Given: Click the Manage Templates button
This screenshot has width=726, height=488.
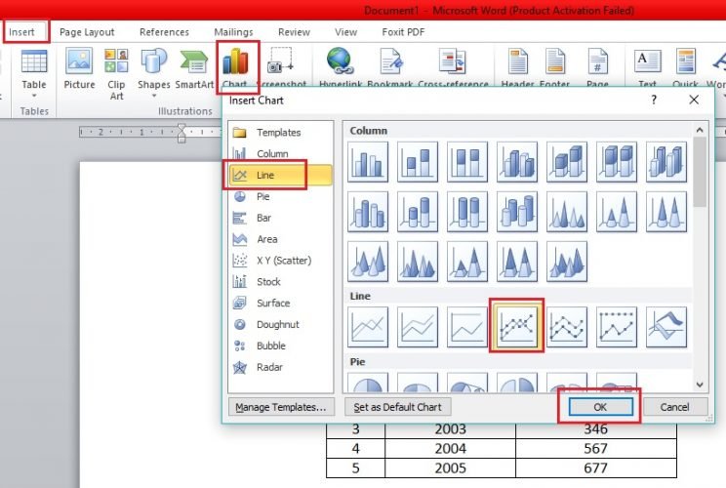Looking at the screenshot, I should (281, 407).
